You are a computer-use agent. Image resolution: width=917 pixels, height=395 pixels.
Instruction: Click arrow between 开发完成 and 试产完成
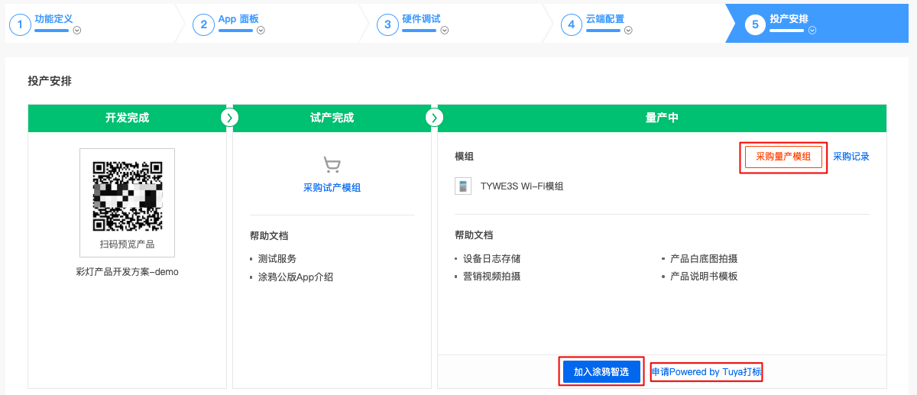[x=230, y=118]
